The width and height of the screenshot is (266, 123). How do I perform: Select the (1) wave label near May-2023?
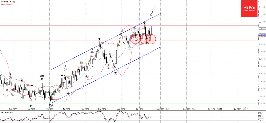click(99, 39)
